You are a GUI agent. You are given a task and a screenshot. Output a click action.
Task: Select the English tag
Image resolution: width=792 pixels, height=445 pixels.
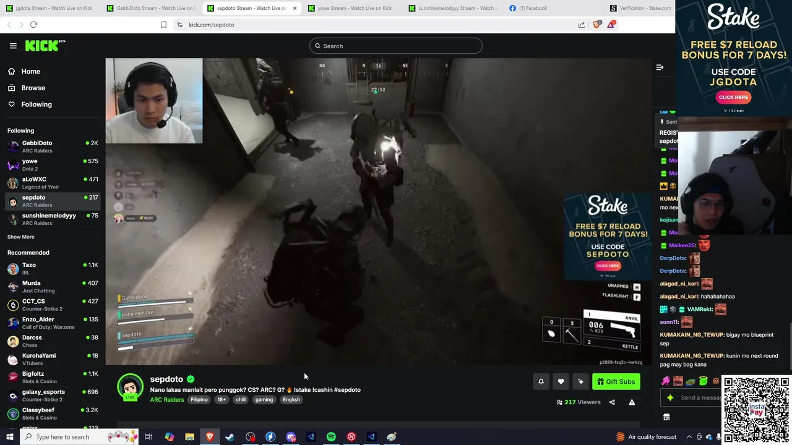tap(291, 400)
